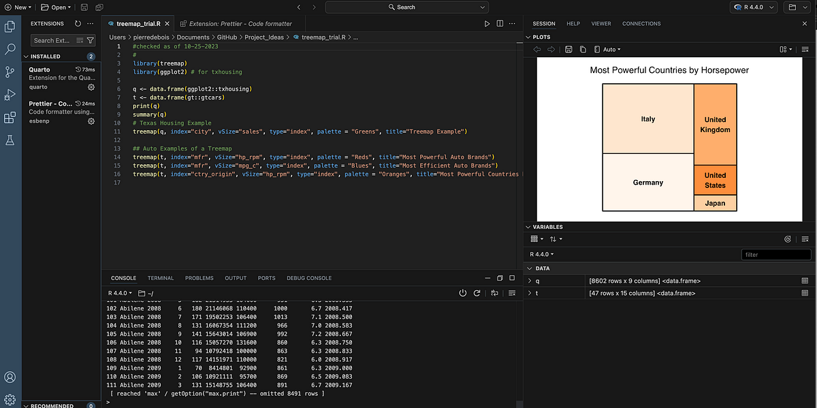The width and height of the screenshot is (817, 408).
Task: Open the Run and Debug view
Action: click(x=10, y=95)
